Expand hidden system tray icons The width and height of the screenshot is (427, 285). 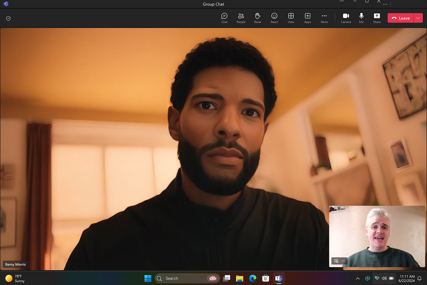358,278
